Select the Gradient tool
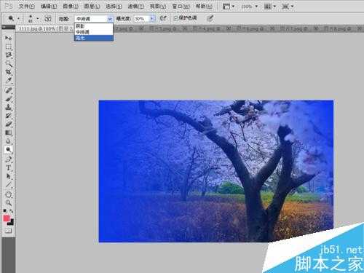Screen dimensions: 364x273 (8, 132)
